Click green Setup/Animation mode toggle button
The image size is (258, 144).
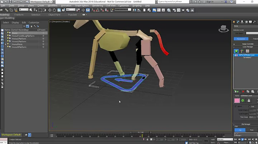(x=236, y=51)
